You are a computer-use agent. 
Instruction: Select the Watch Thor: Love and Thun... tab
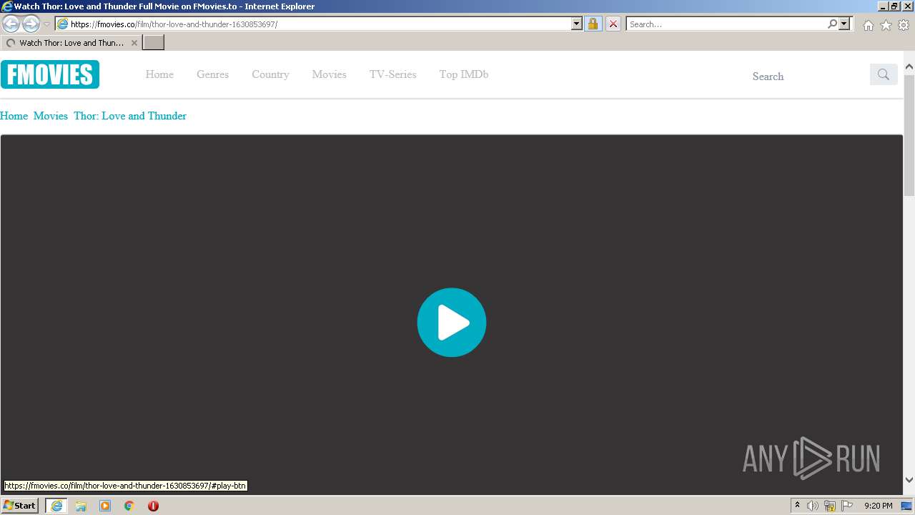point(71,43)
